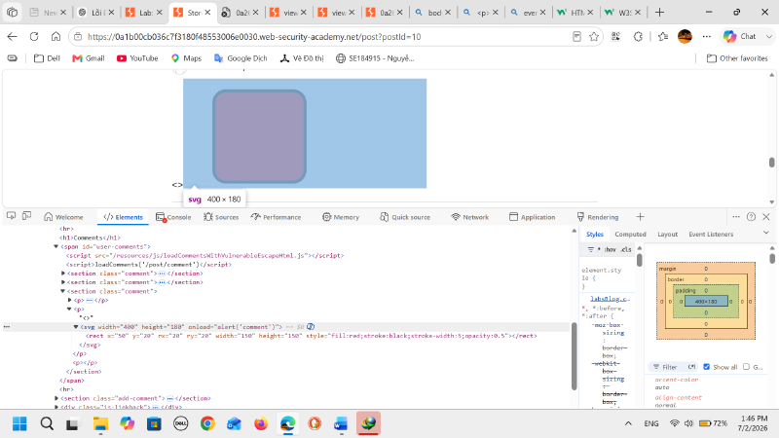Open DevTools customize menu
The height and width of the screenshot is (438, 779).
[x=736, y=216]
